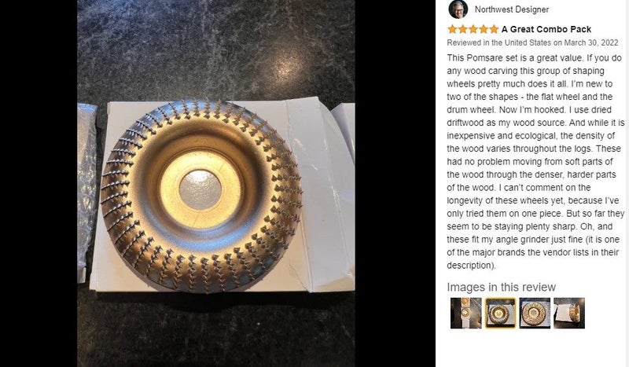Click the large carving wheel photo
Viewport: 629px width, 367px height.
pos(215,183)
